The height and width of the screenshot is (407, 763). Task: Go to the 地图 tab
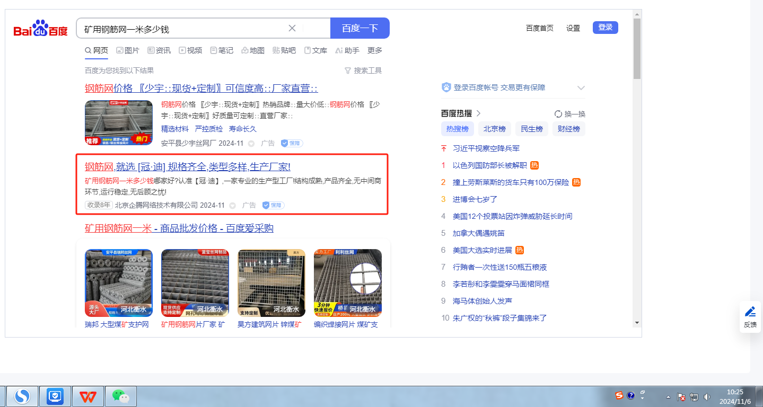[x=253, y=50]
